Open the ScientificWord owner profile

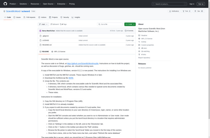point(13,11)
